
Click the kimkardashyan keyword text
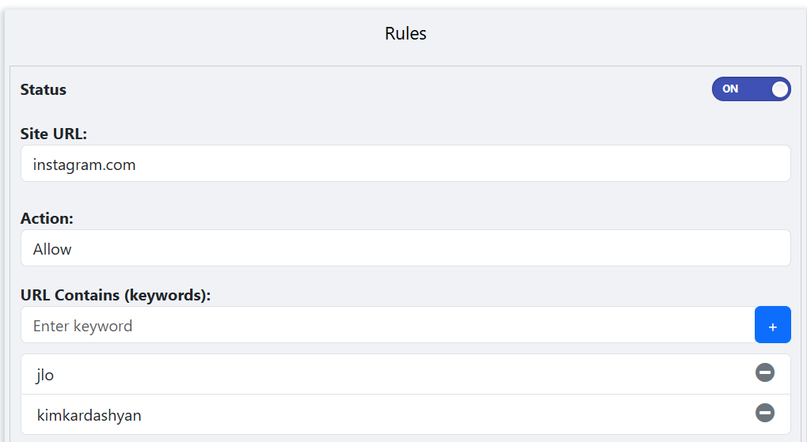[89, 414]
